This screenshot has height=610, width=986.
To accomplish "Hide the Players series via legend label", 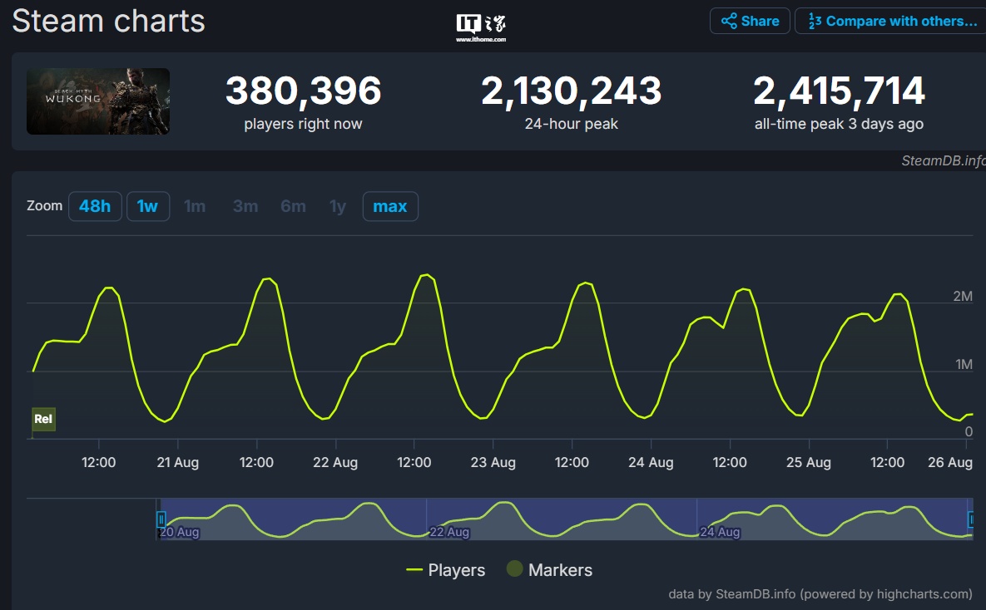I will pyautogui.click(x=458, y=571).
